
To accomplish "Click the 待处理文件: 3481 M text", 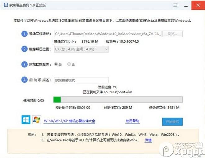I will click(164, 108).
